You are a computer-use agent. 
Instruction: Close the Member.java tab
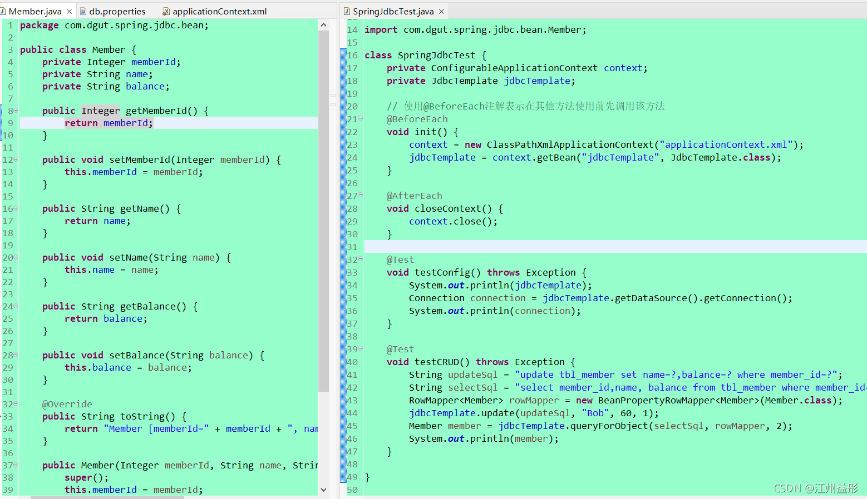coord(69,12)
